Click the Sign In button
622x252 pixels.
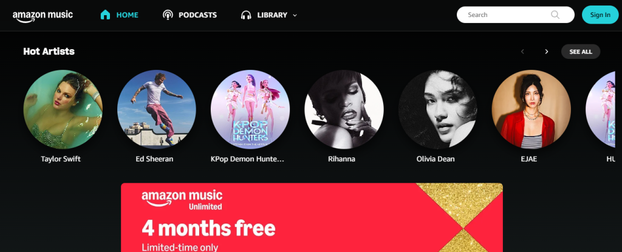[600, 15]
